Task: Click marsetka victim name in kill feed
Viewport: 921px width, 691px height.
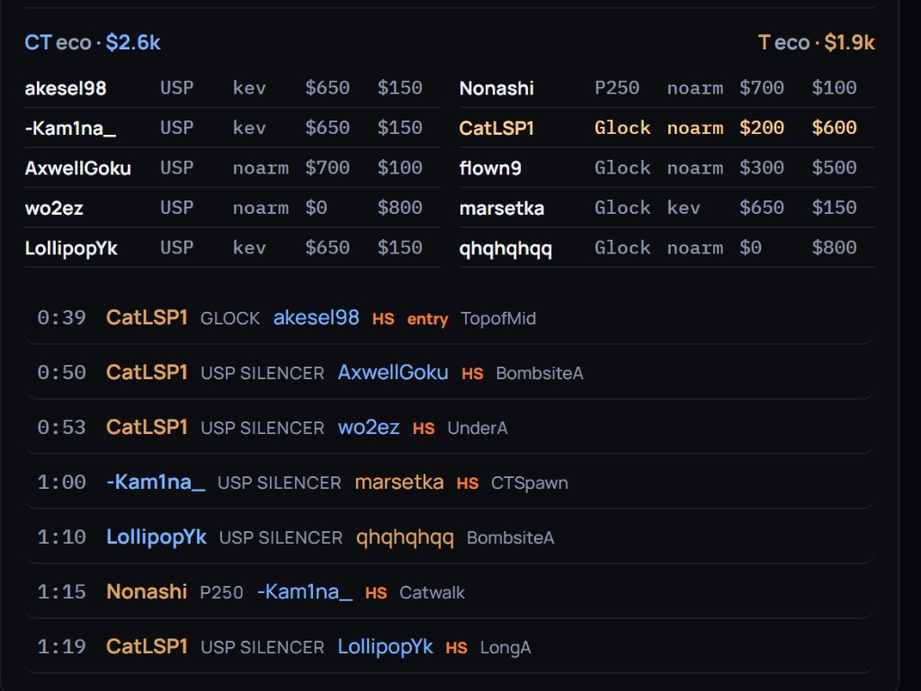Action: click(398, 483)
